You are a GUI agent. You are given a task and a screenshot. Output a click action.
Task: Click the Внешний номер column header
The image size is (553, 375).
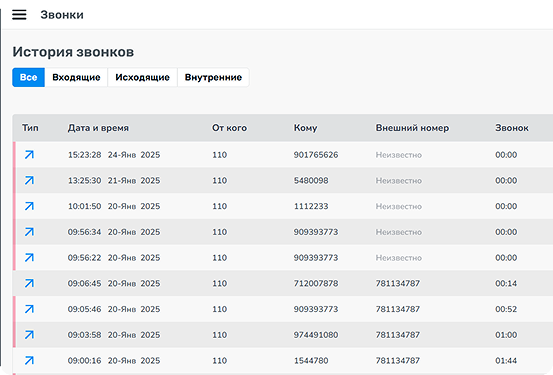412,128
